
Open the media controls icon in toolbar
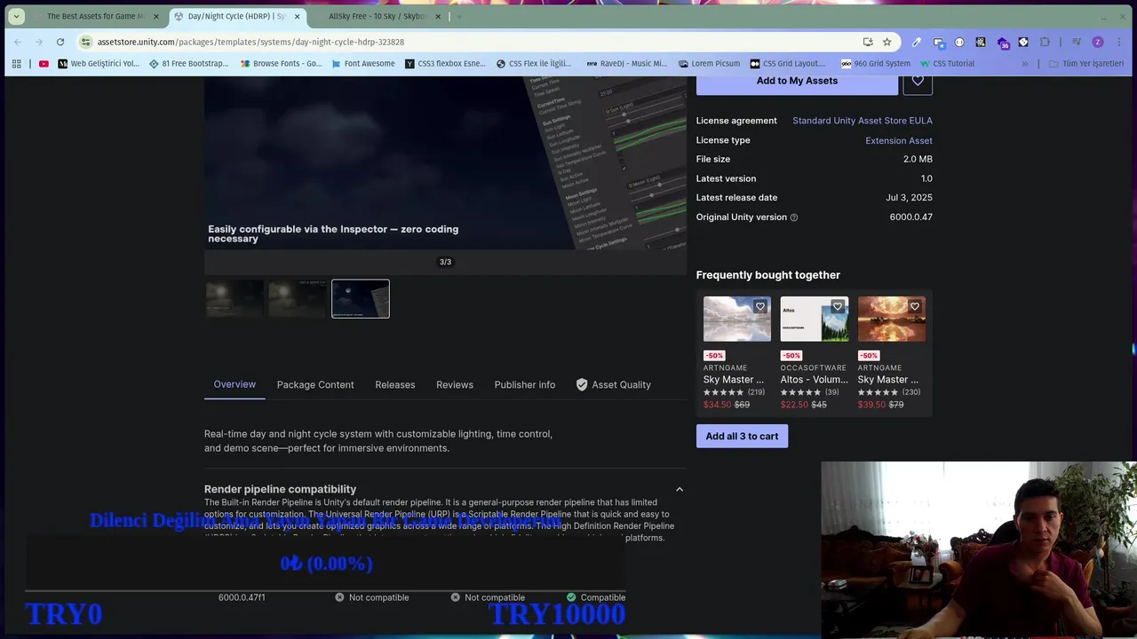(x=1076, y=42)
